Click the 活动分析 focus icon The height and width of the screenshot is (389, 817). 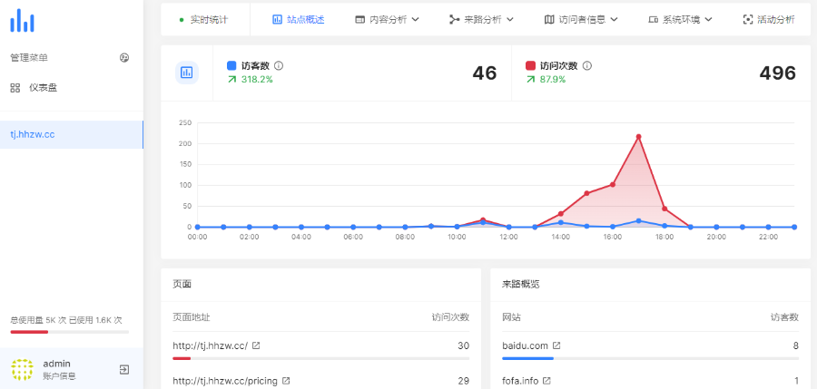coord(748,20)
